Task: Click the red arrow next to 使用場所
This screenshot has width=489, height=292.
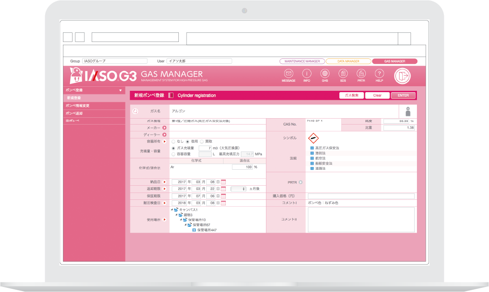Action: tap(165, 219)
